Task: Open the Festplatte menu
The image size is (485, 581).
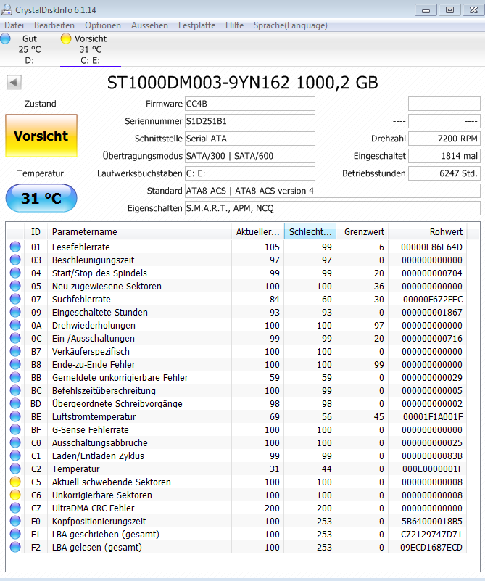Action: 196,25
